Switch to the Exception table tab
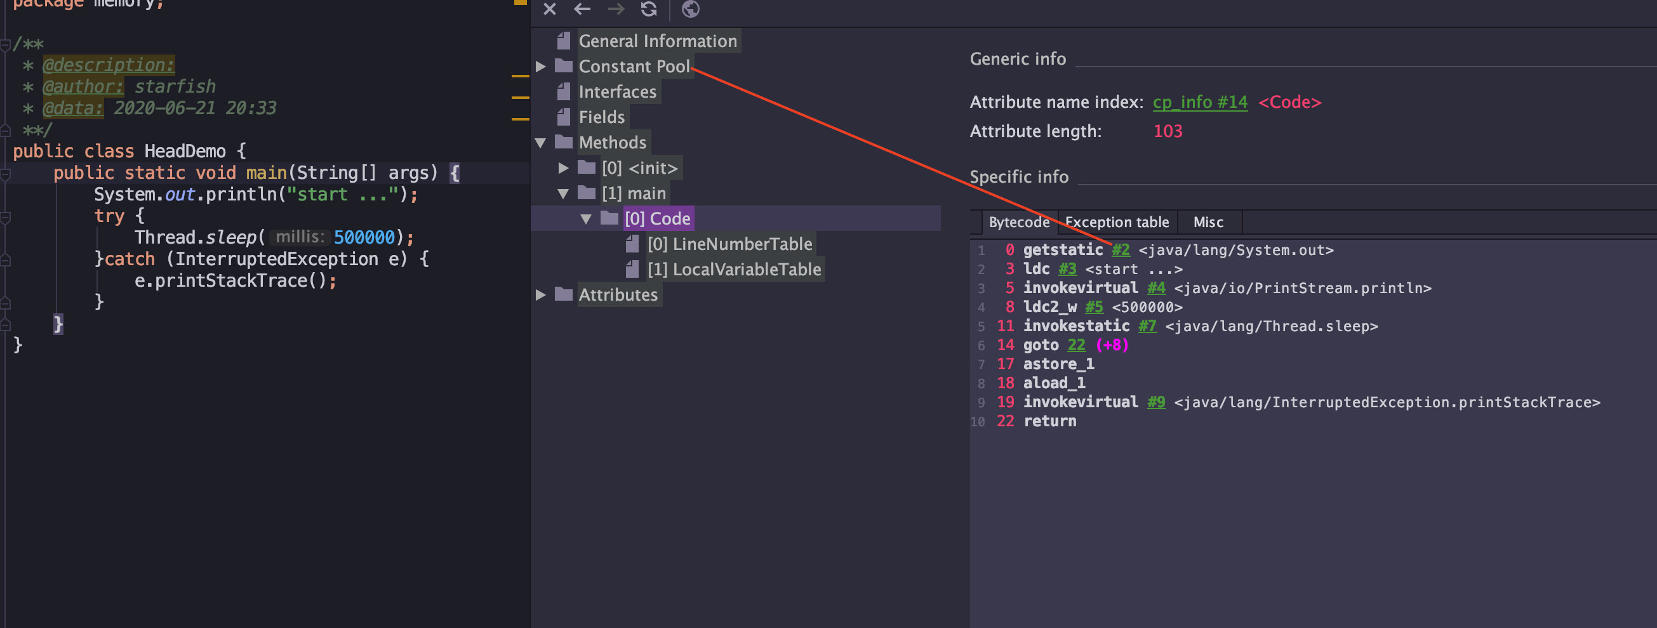Image resolution: width=1657 pixels, height=628 pixels. [1117, 223]
